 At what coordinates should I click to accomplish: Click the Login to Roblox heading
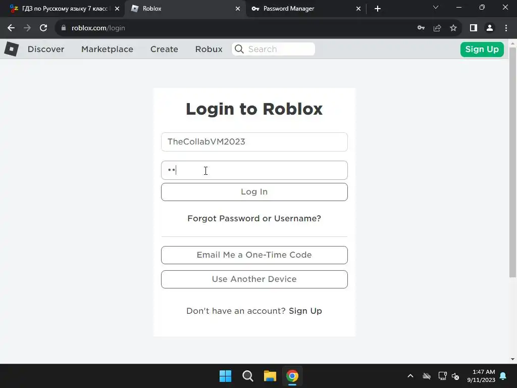[x=254, y=109]
